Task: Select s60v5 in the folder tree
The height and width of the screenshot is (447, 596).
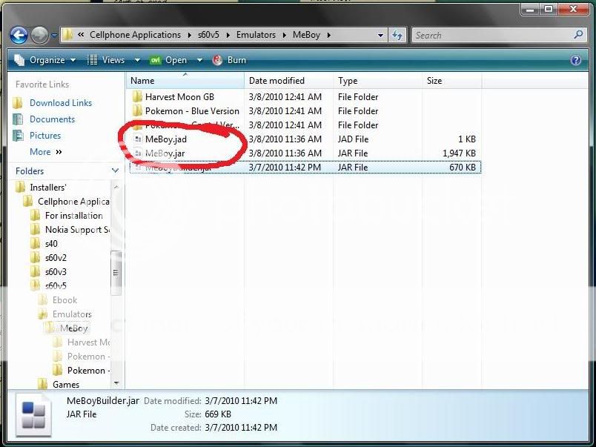Action: [x=56, y=286]
